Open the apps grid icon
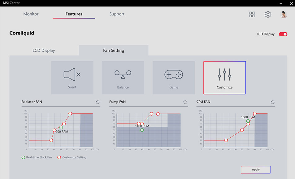Viewport: 295px width, 179px height. [252, 14]
